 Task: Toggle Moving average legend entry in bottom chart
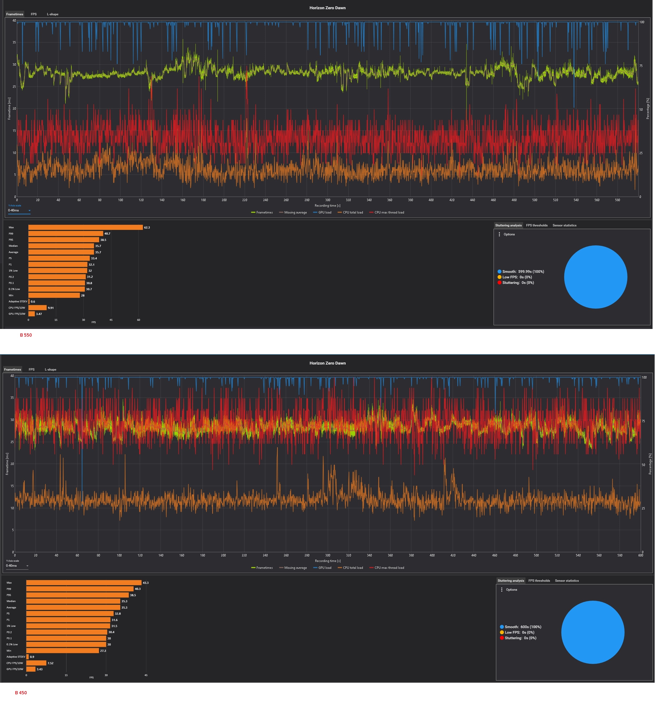pos(293,568)
